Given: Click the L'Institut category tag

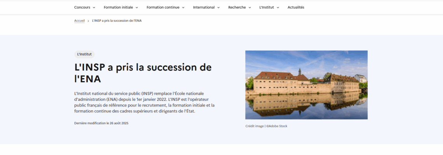Looking at the screenshot, I should (84, 54).
